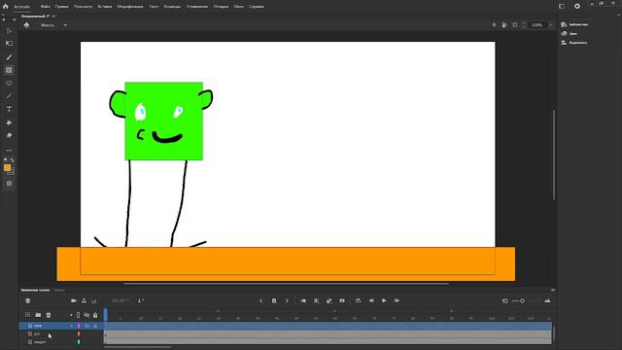Delete layer using the trash icon
Image resolution: width=622 pixels, height=350 pixels.
48,315
